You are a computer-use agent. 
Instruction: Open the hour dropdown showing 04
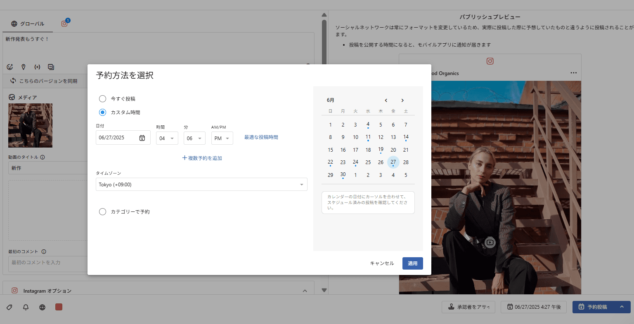point(167,139)
